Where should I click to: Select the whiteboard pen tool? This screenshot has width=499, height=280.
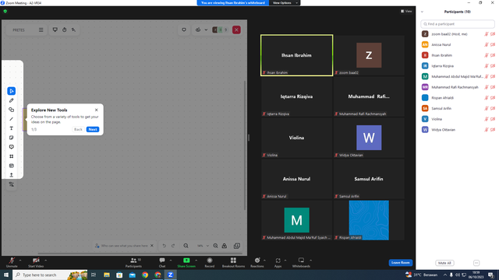(x=12, y=100)
